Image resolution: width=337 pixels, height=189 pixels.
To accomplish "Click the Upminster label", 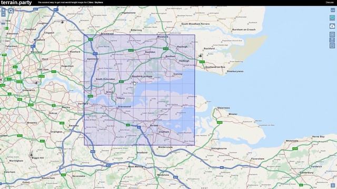I will (93, 59).
